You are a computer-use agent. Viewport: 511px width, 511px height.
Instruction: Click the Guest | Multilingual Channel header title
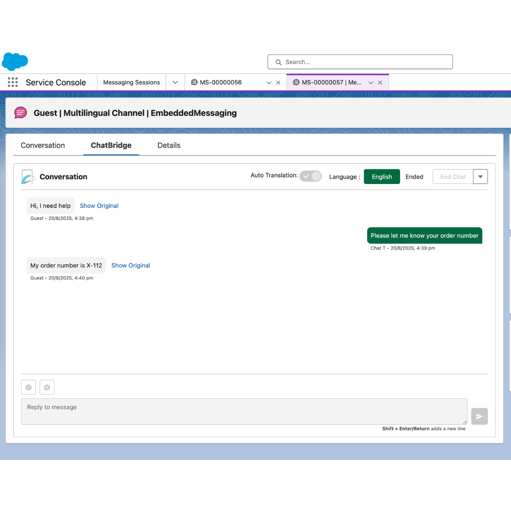[135, 113]
